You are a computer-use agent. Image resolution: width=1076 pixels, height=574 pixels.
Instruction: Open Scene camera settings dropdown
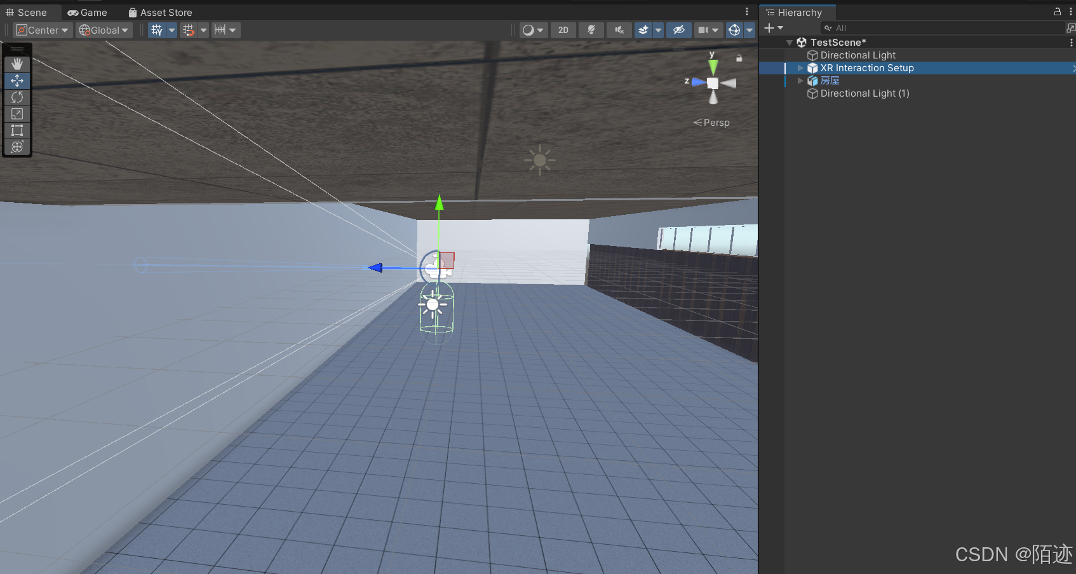tap(709, 30)
